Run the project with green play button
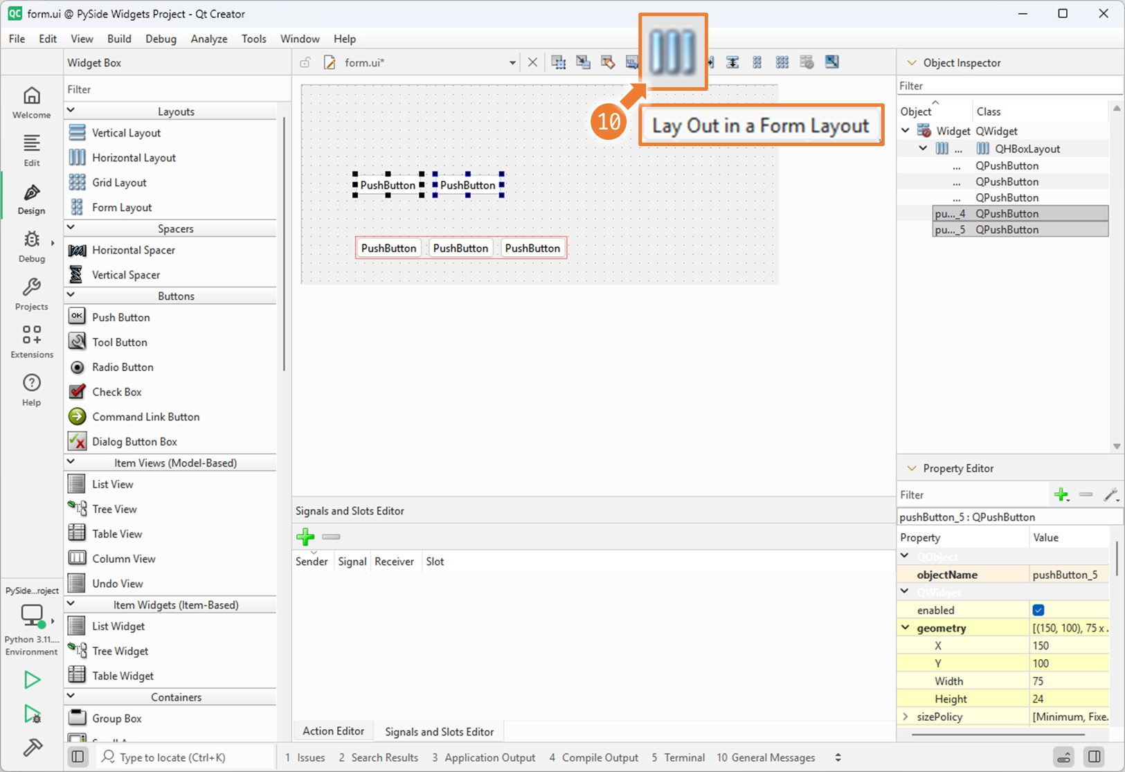This screenshot has height=772, width=1125. pos(32,679)
